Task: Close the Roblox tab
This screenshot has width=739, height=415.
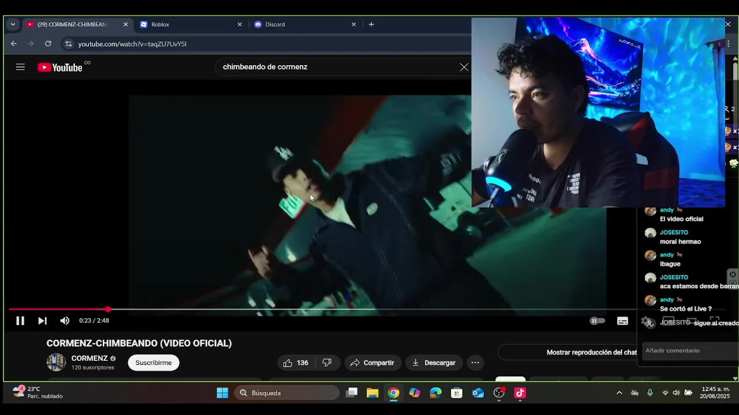Action: pyautogui.click(x=240, y=24)
